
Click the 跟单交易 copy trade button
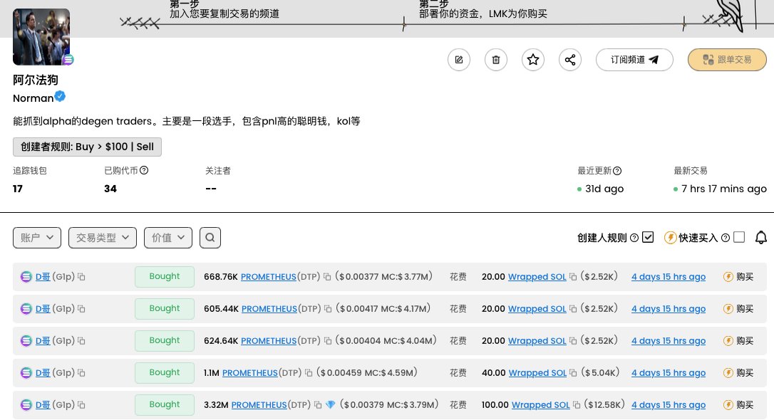[727, 60]
